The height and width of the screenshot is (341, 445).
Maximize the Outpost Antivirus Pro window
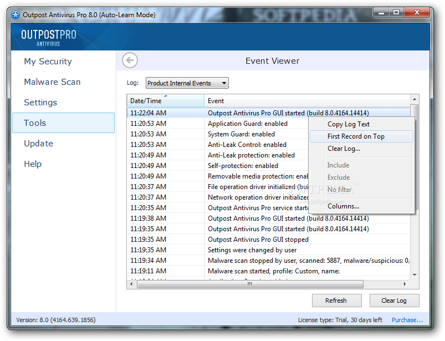[x=396, y=13]
